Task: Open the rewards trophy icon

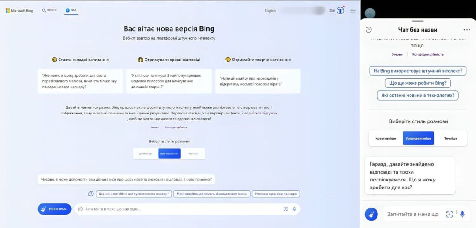Action: (340, 11)
